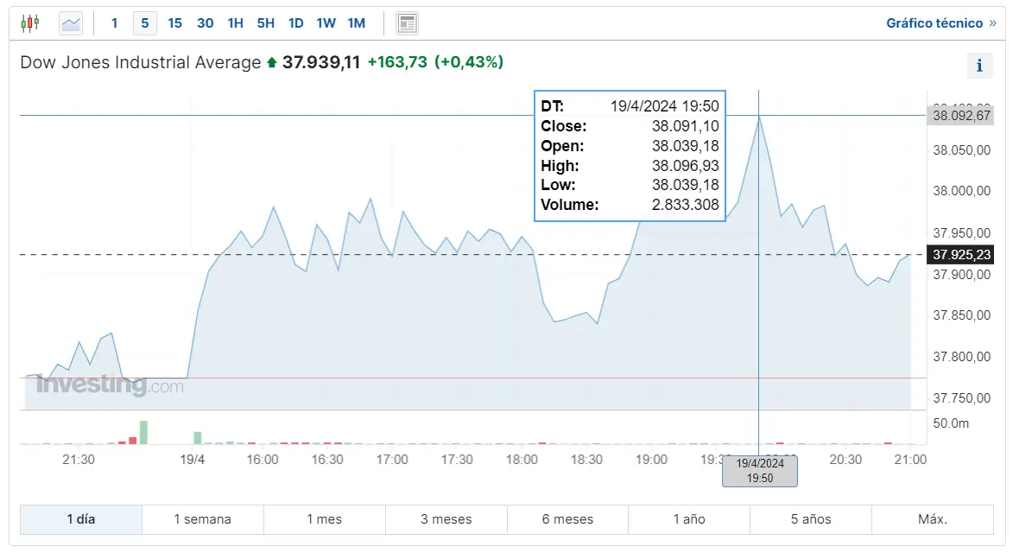The height and width of the screenshot is (553, 1013).
Task: Select the 1H interval
Action: (x=235, y=23)
